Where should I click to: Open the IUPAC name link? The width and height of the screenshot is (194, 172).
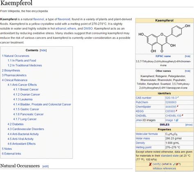[x=163, y=56]
